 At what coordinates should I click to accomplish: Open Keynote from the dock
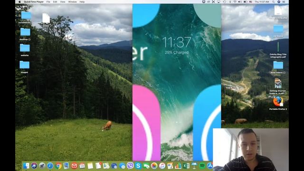click(x=194, y=166)
